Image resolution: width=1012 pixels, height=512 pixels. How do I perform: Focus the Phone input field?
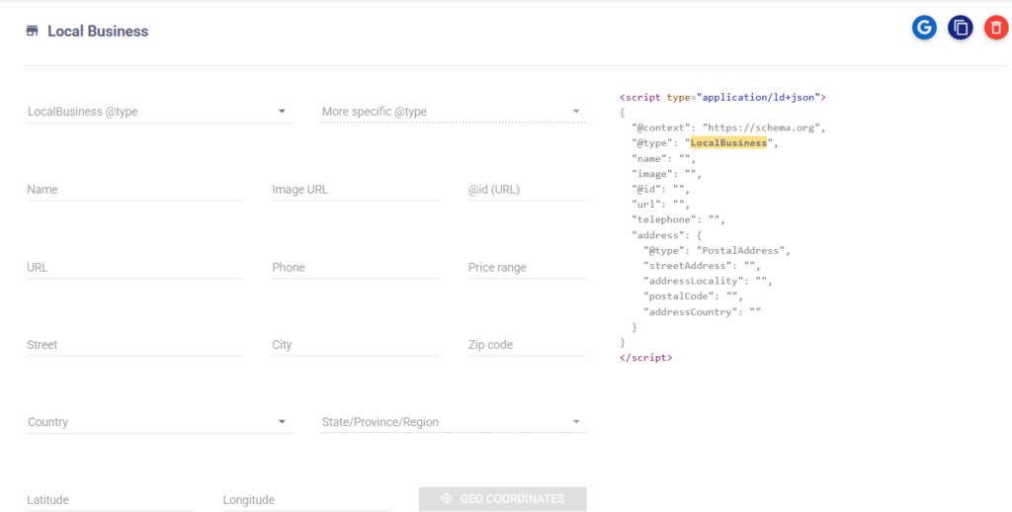point(355,267)
